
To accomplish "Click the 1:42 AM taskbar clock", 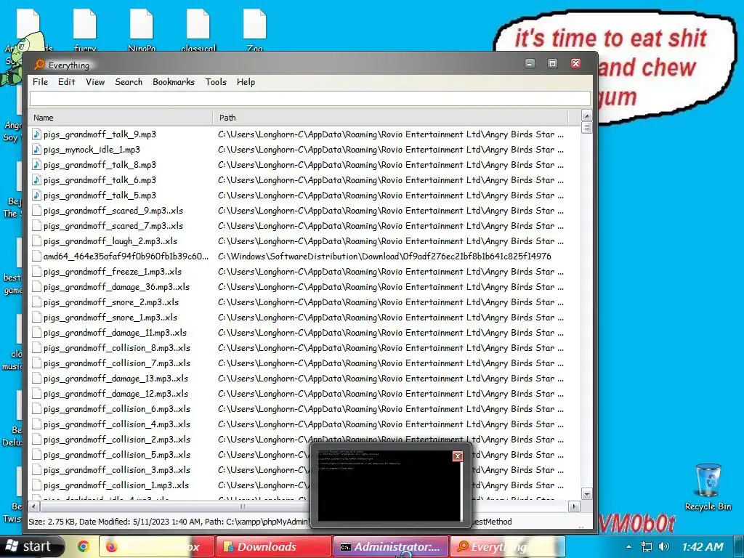I will (703, 546).
